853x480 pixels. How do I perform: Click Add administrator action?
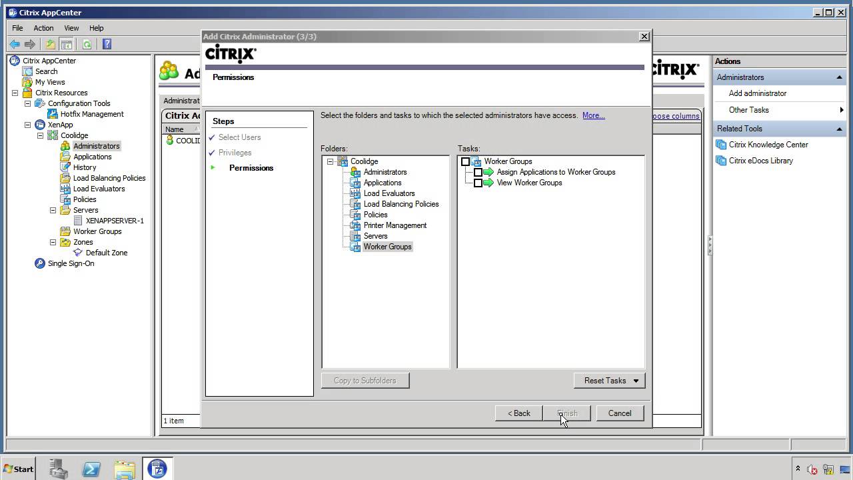pos(758,93)
